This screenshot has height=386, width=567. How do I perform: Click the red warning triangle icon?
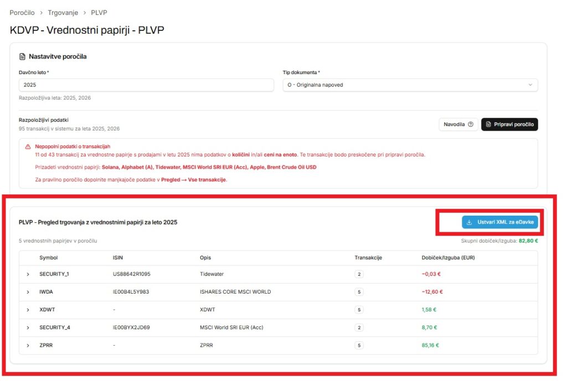[x=28, y=147]
